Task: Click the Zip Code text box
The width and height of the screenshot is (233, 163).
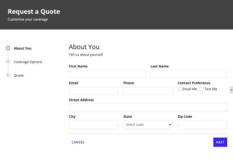Action: click(202, 124)
